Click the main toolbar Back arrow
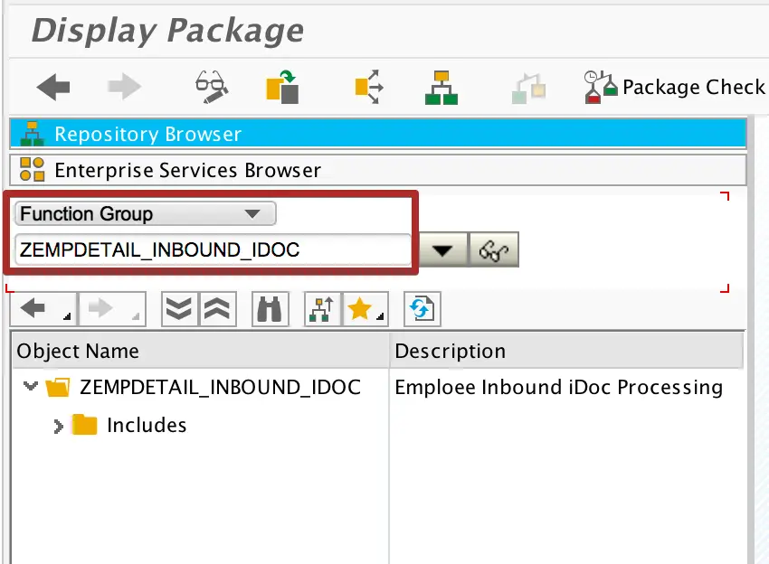 coord(53,88)
